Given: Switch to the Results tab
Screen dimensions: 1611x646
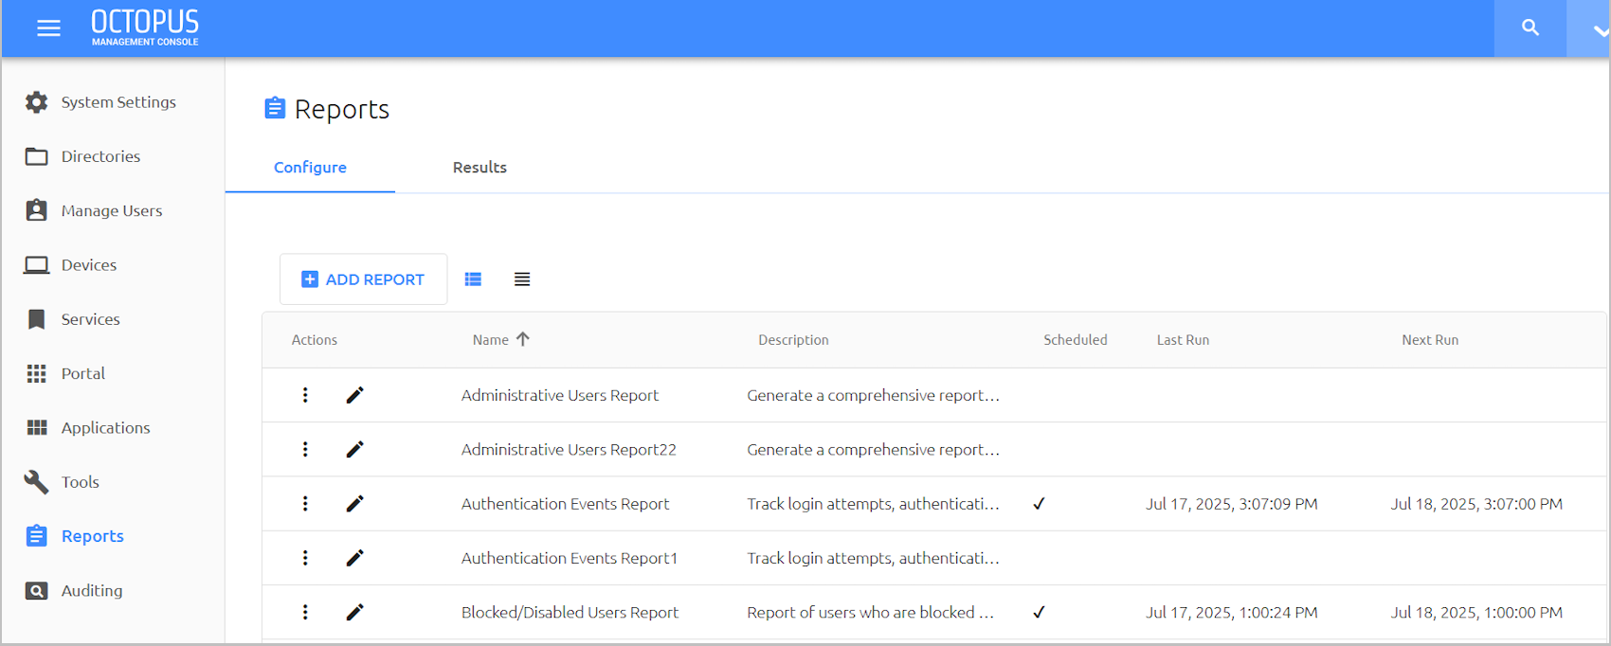Looking at the screenshot, I should click(480, 168).
